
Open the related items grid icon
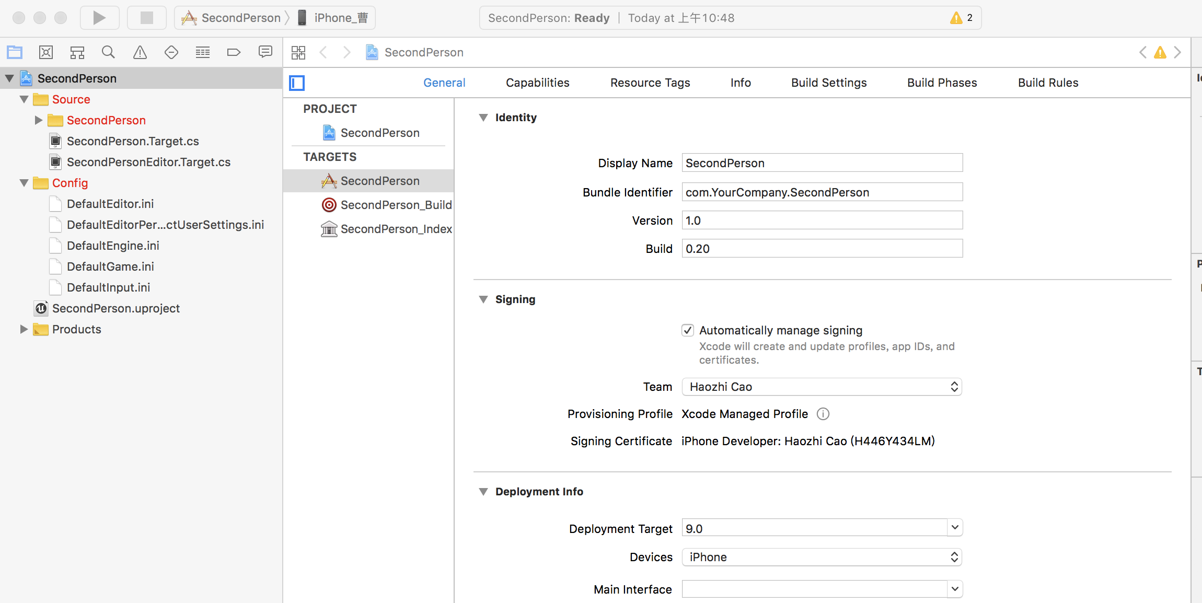pos(298,52)
